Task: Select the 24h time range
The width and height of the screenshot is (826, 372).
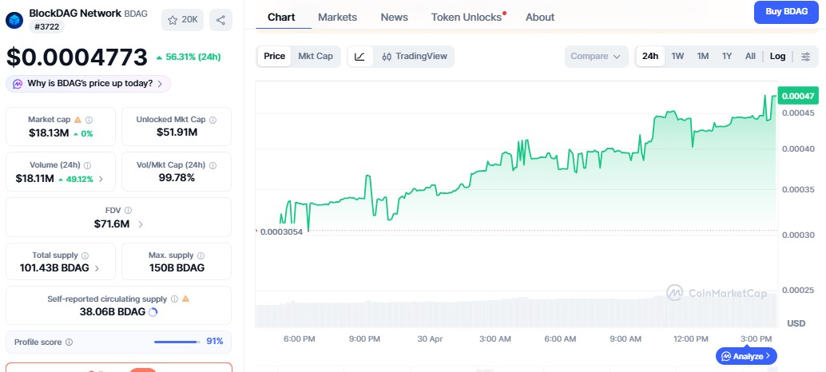Action: [650, 57]
